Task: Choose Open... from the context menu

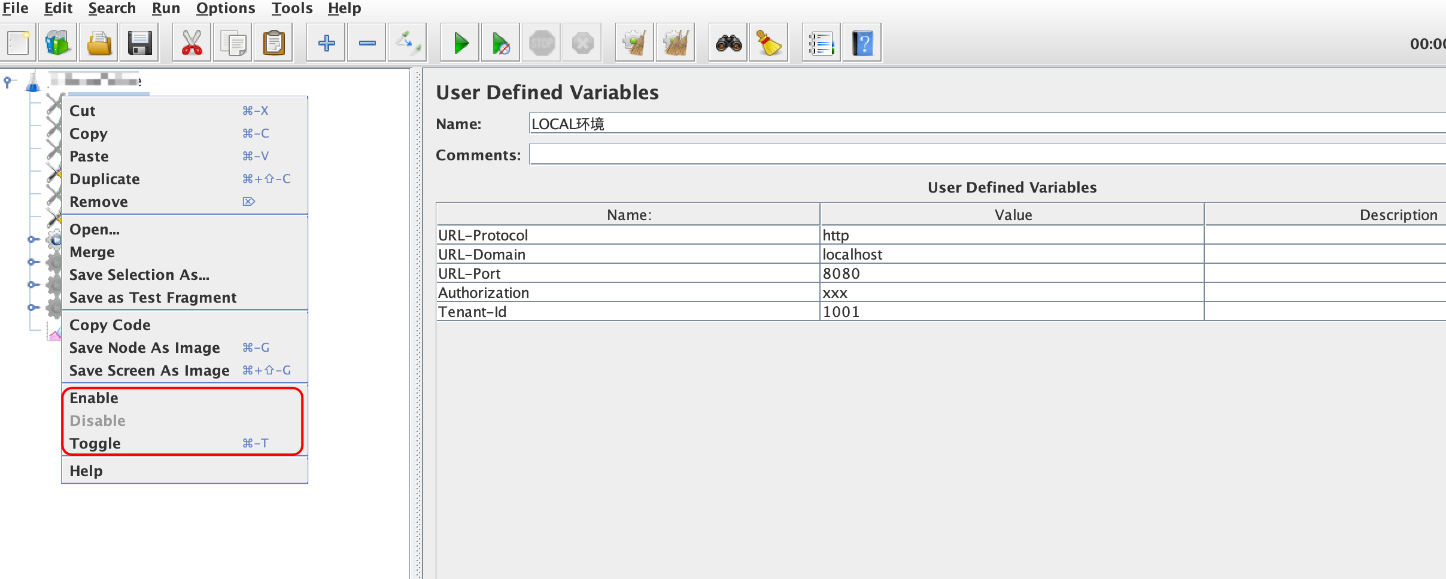Action: [185, 229]
